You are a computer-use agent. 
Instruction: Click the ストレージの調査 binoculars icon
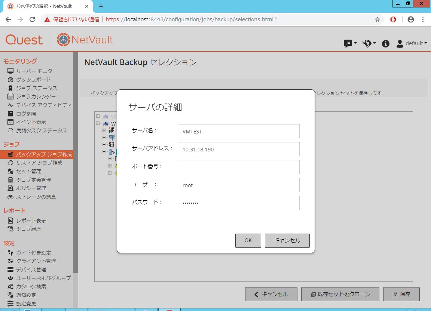tap(10, 197)
